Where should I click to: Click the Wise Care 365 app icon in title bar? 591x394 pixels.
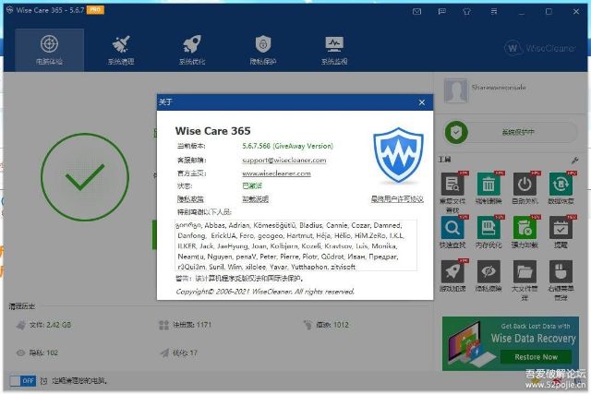click(10, 10)
